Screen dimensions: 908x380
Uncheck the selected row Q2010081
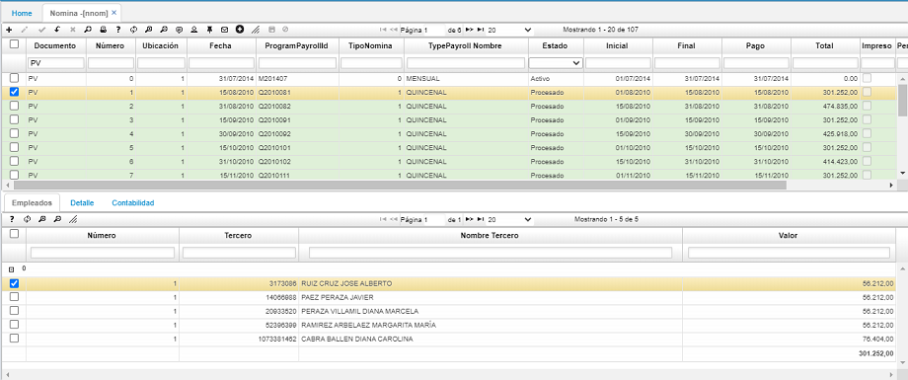click(x=14, y=92)
